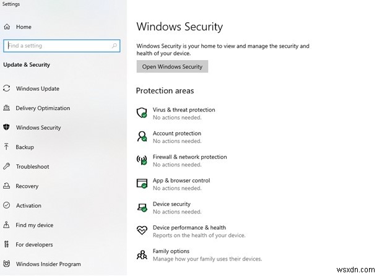Click the Virus & threat protection shield icon
The image size is (382, 276).
tap(142, 113)
